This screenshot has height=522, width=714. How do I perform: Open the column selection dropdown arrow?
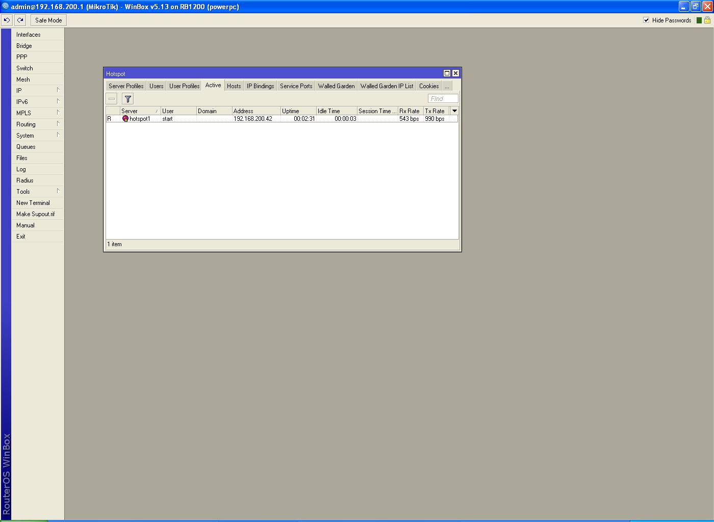[454, 111]
